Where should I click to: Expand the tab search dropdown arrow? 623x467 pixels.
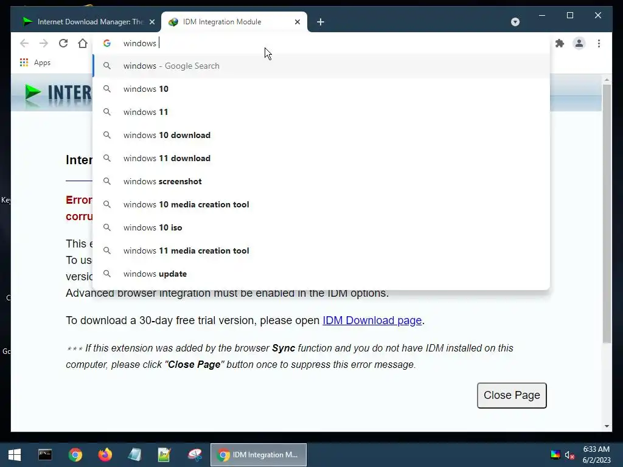515,22
